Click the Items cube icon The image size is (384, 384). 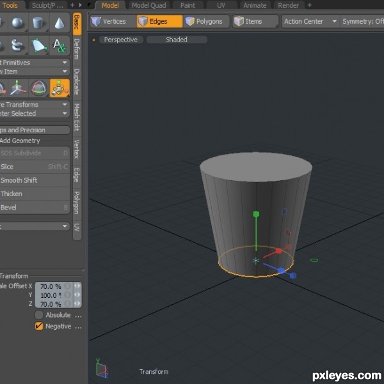[239, 21]
